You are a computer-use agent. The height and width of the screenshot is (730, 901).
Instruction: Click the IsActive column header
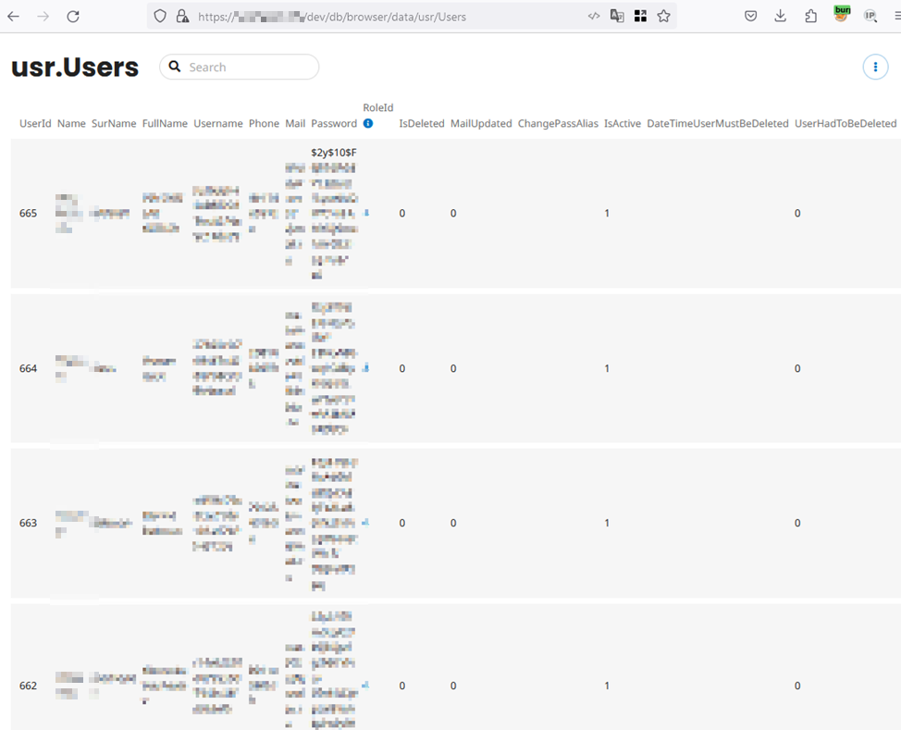[623, 123]
